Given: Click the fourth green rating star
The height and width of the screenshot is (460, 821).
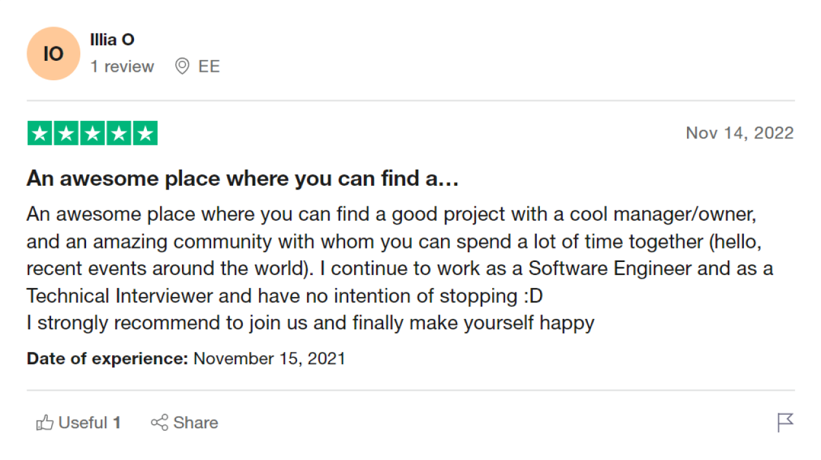Looking at the screenshot, I should (118, 133).
